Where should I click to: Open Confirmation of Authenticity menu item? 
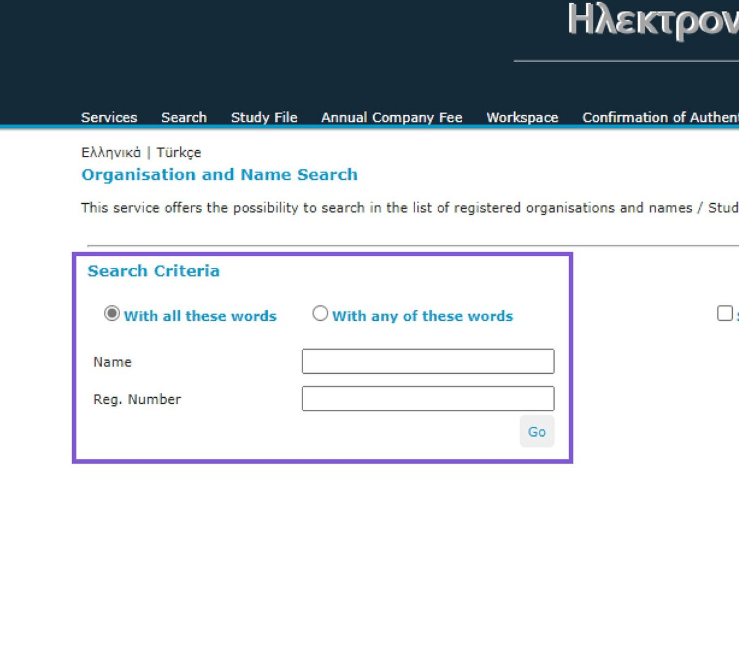pyautogui.click(x=660, y=118)
